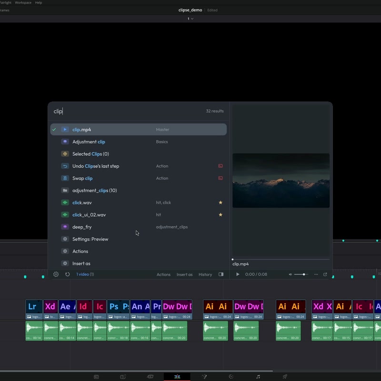Expand the adjustment_clips (10) folder result
This screenshot has width=381, height=381.
[x=138, y=190]
